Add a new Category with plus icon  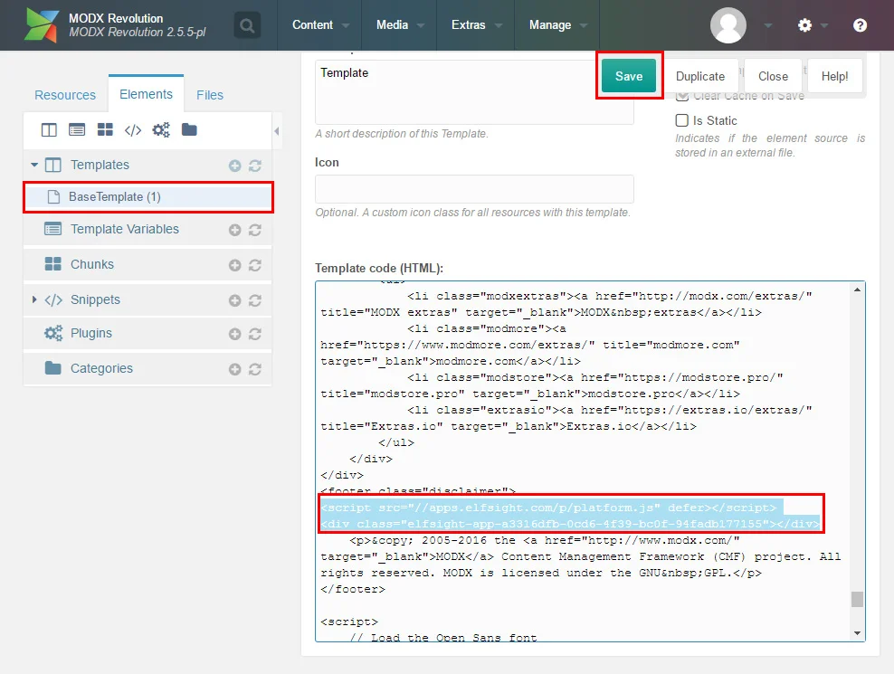pos(235,369)
